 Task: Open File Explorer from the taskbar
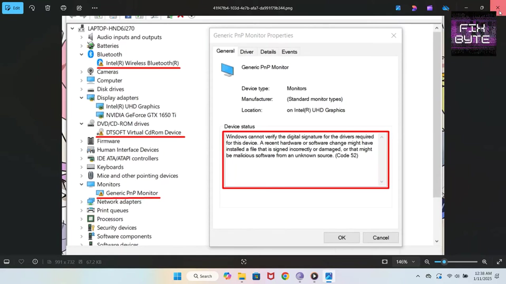(x=242, y=276)
